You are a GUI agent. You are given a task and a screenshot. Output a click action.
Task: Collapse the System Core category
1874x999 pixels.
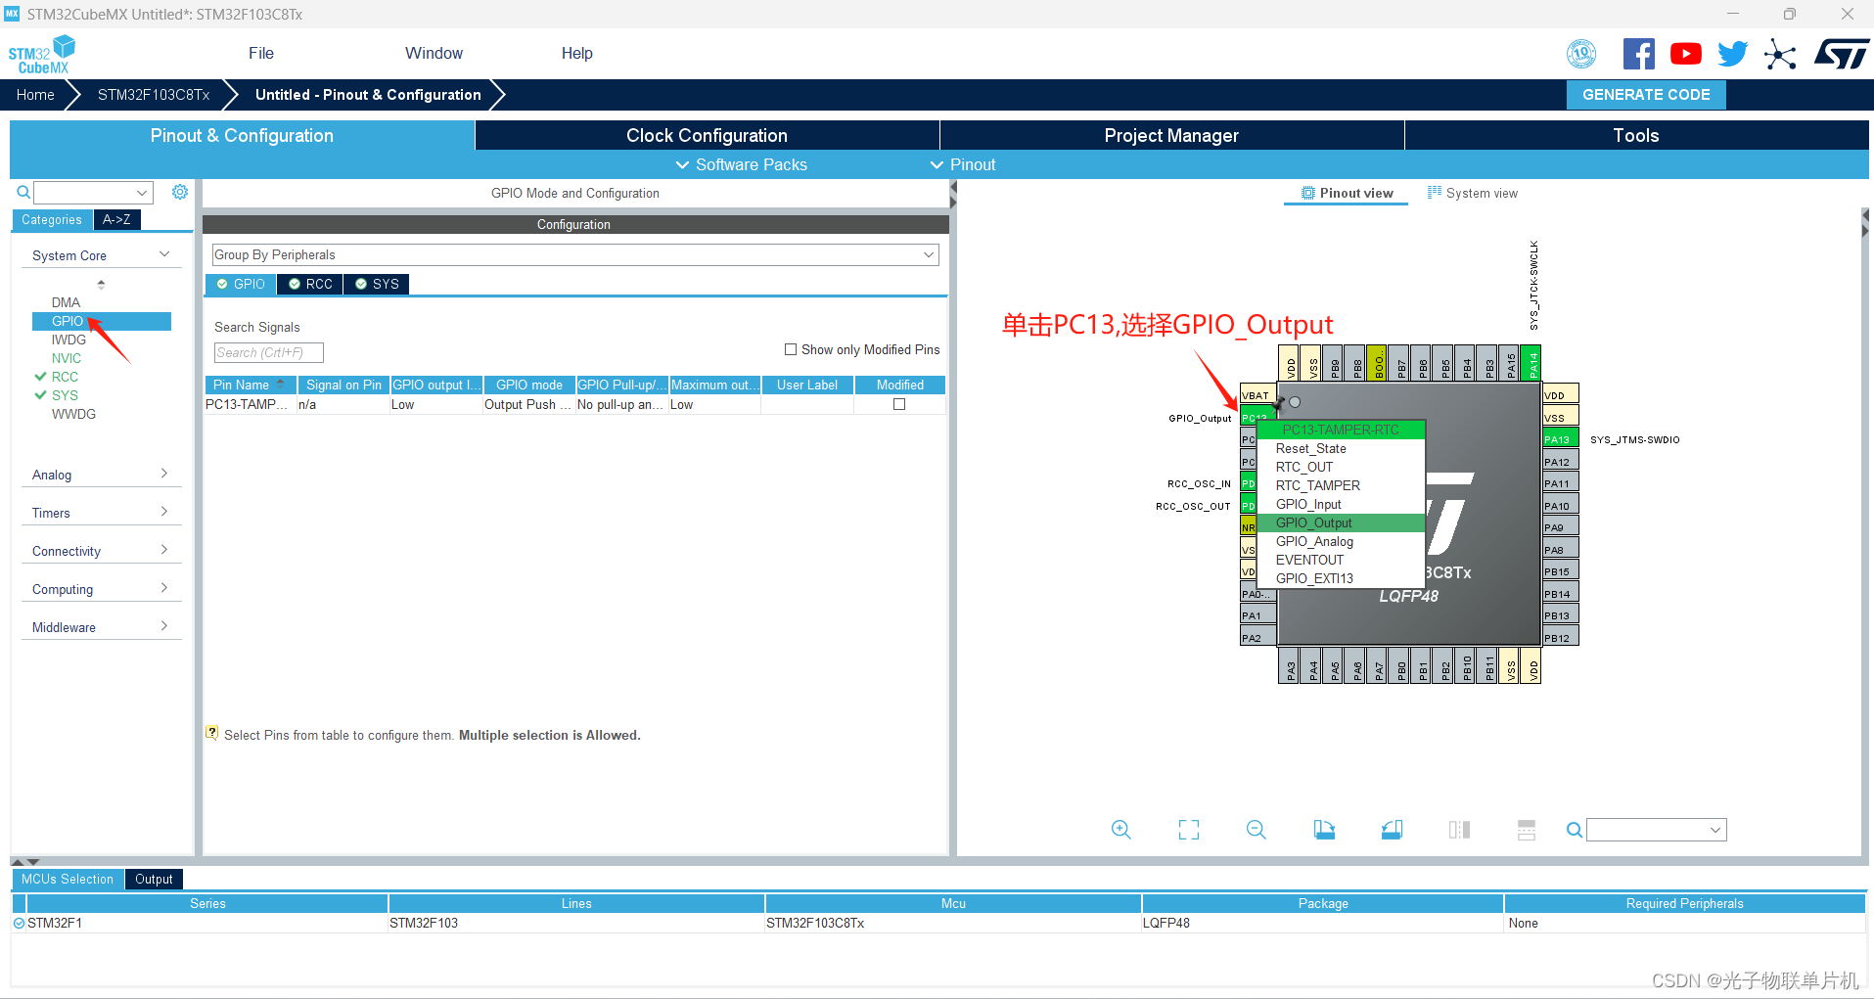101,255
